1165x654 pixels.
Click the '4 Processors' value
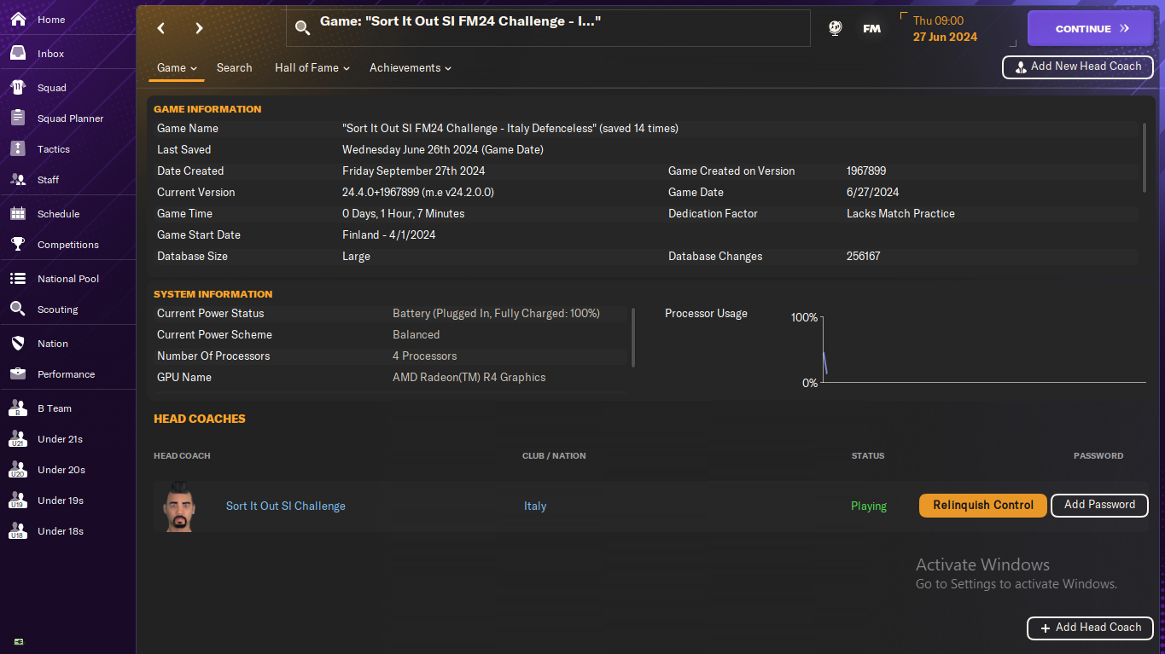click(x=424, y=356)
